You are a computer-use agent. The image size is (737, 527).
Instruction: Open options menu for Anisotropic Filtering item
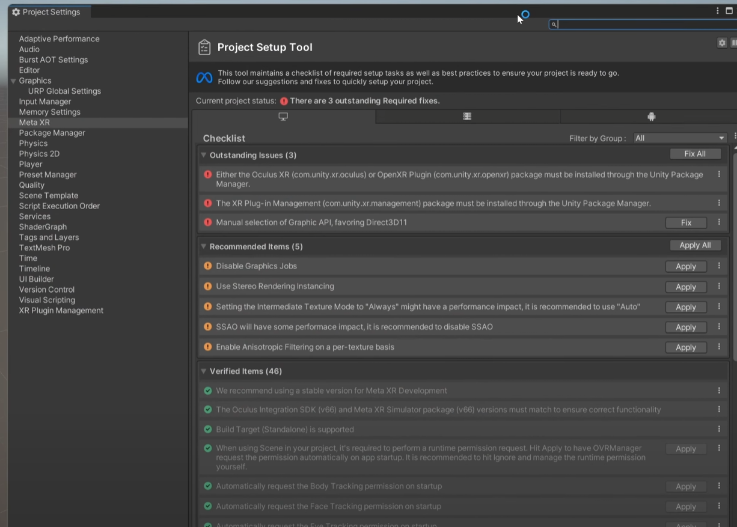(x=719, y=347)
